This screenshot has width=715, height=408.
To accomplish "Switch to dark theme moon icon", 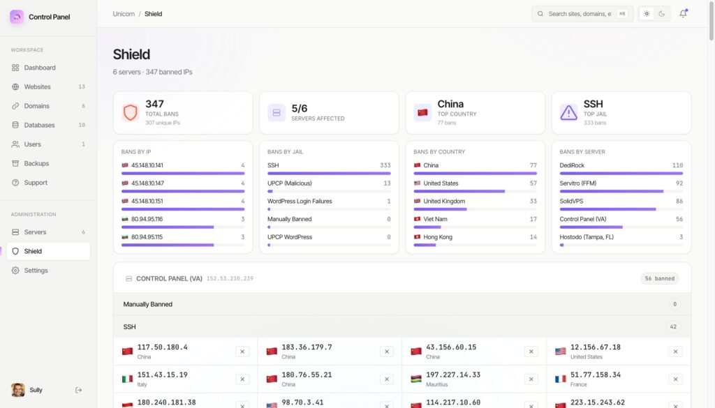I will tap(662, 14).
